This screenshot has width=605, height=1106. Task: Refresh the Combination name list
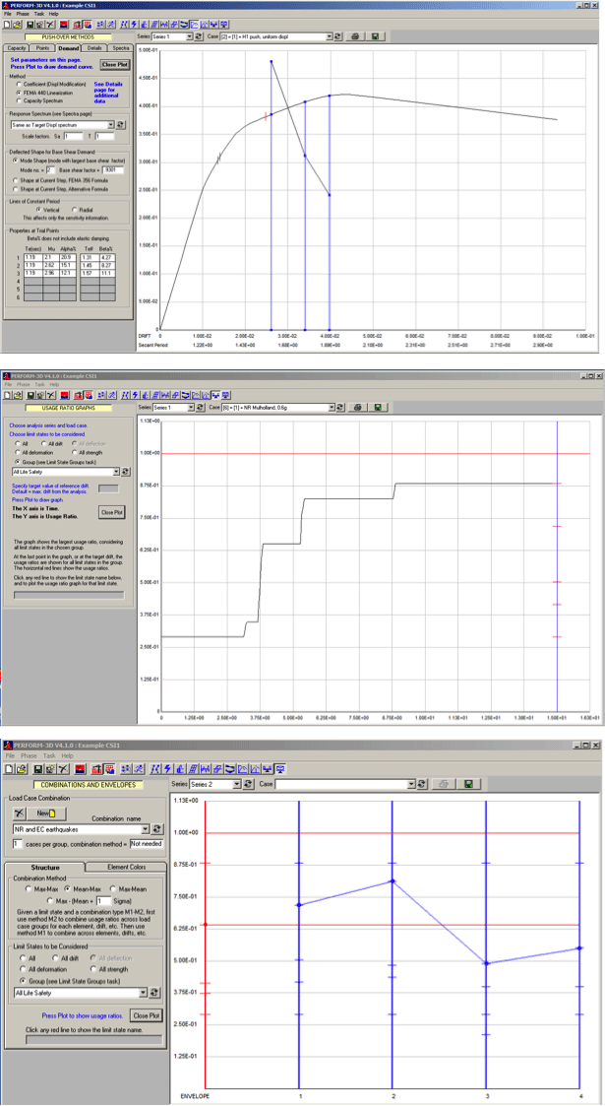click(156, 829)
